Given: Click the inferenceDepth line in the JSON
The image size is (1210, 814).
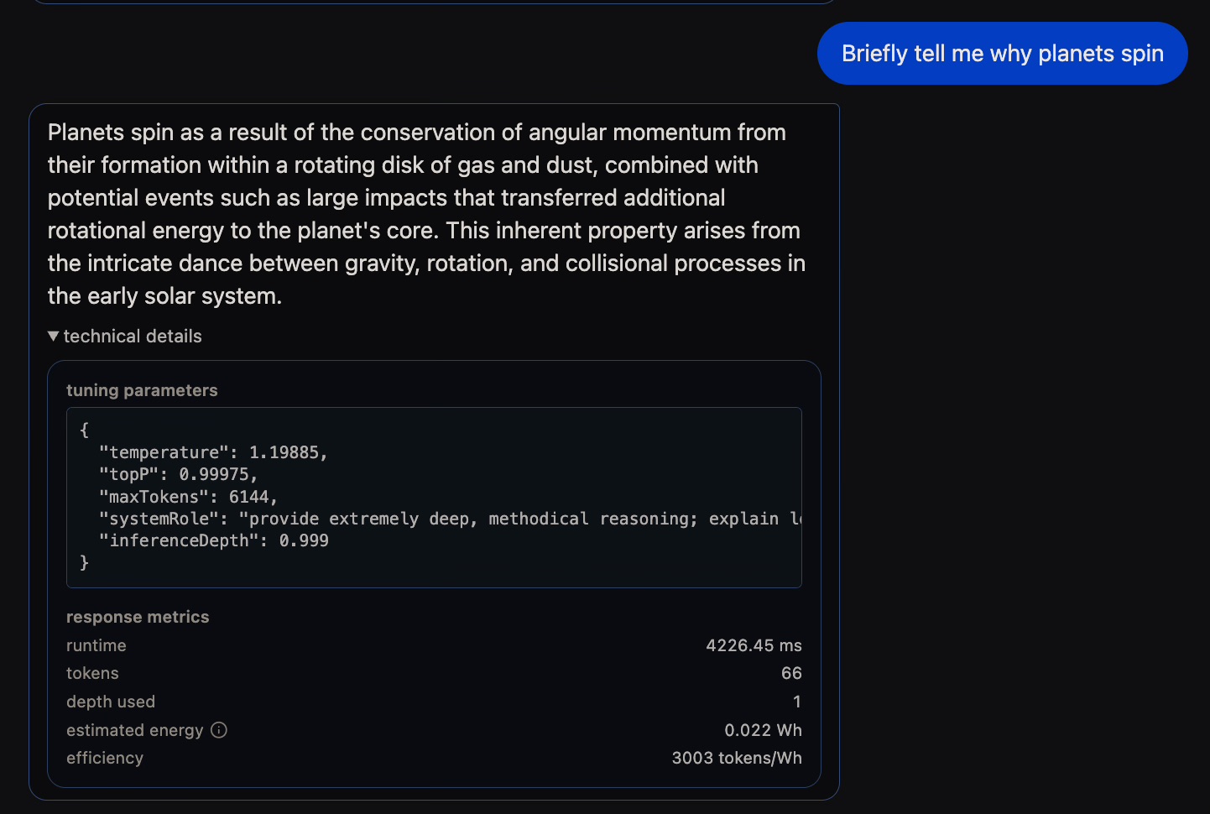Looking at the screenshot, I should click(214, 540).
